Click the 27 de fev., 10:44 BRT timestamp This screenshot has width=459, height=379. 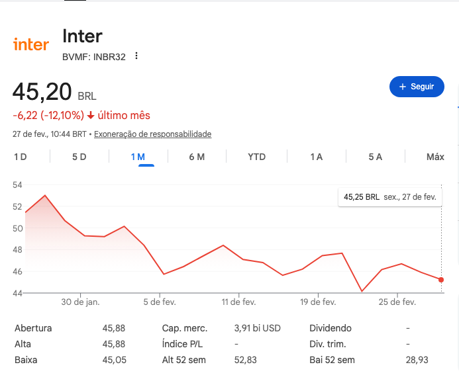[x=50, y=134]
